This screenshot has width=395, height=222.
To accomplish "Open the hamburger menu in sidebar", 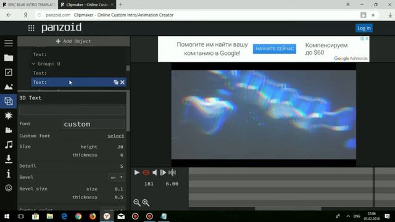I will click(x=9, y=43).
